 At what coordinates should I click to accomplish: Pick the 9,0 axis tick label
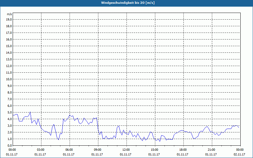(9, 86)
